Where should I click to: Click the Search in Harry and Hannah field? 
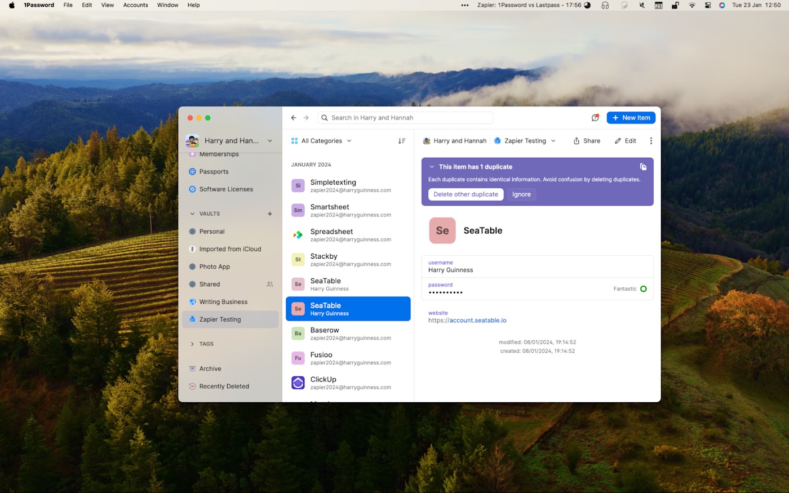(405, 118)
